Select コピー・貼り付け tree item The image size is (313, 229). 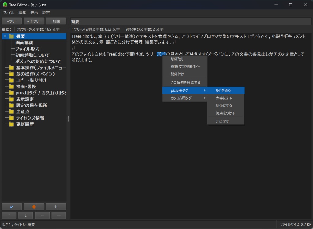point(31,80)
